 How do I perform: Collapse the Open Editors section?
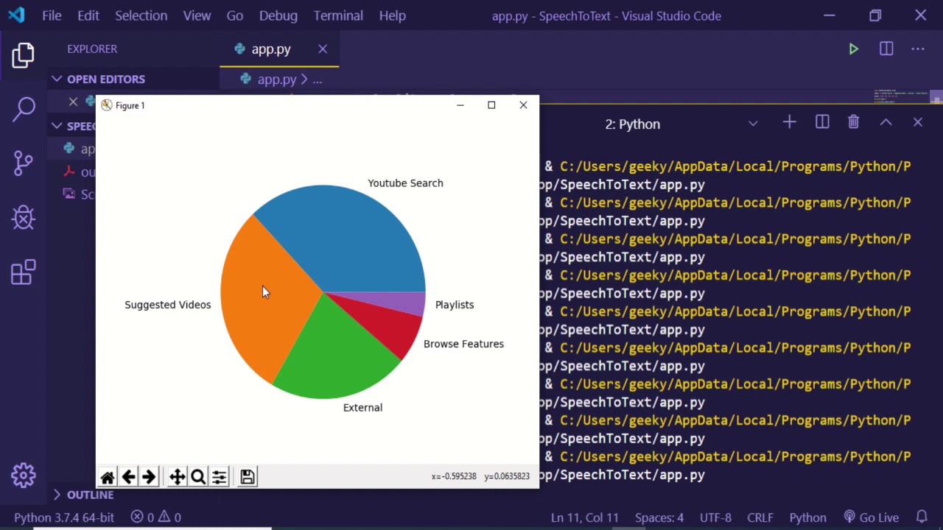pyautogui.click(x=105, y=79)
